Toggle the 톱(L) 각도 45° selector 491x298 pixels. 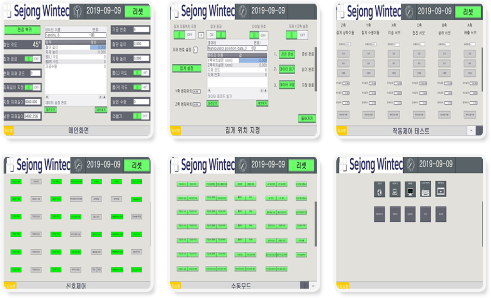[141, 73]
